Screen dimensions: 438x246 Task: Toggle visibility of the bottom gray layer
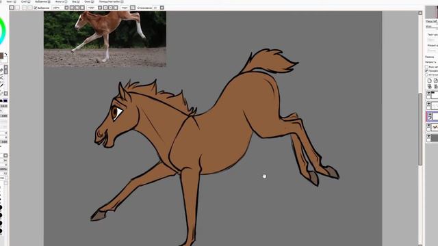pos(429,136)
